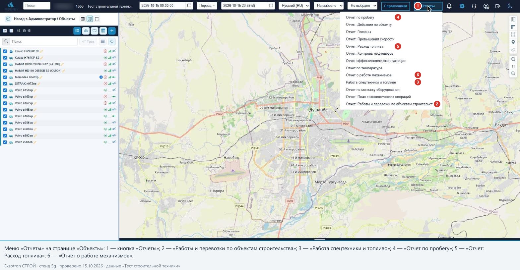Switch to hierarchy tree view of objects
Viewport: 520px width, 270px height.
click(86, 31)
